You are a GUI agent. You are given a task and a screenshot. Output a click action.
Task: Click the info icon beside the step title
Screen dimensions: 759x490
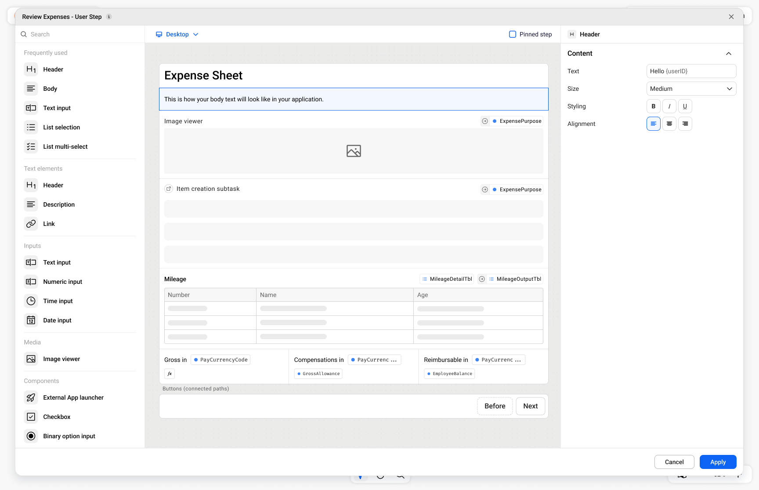pos(109,17)
